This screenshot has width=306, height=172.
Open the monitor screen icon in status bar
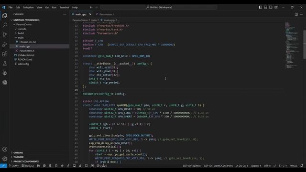[74, 166]
